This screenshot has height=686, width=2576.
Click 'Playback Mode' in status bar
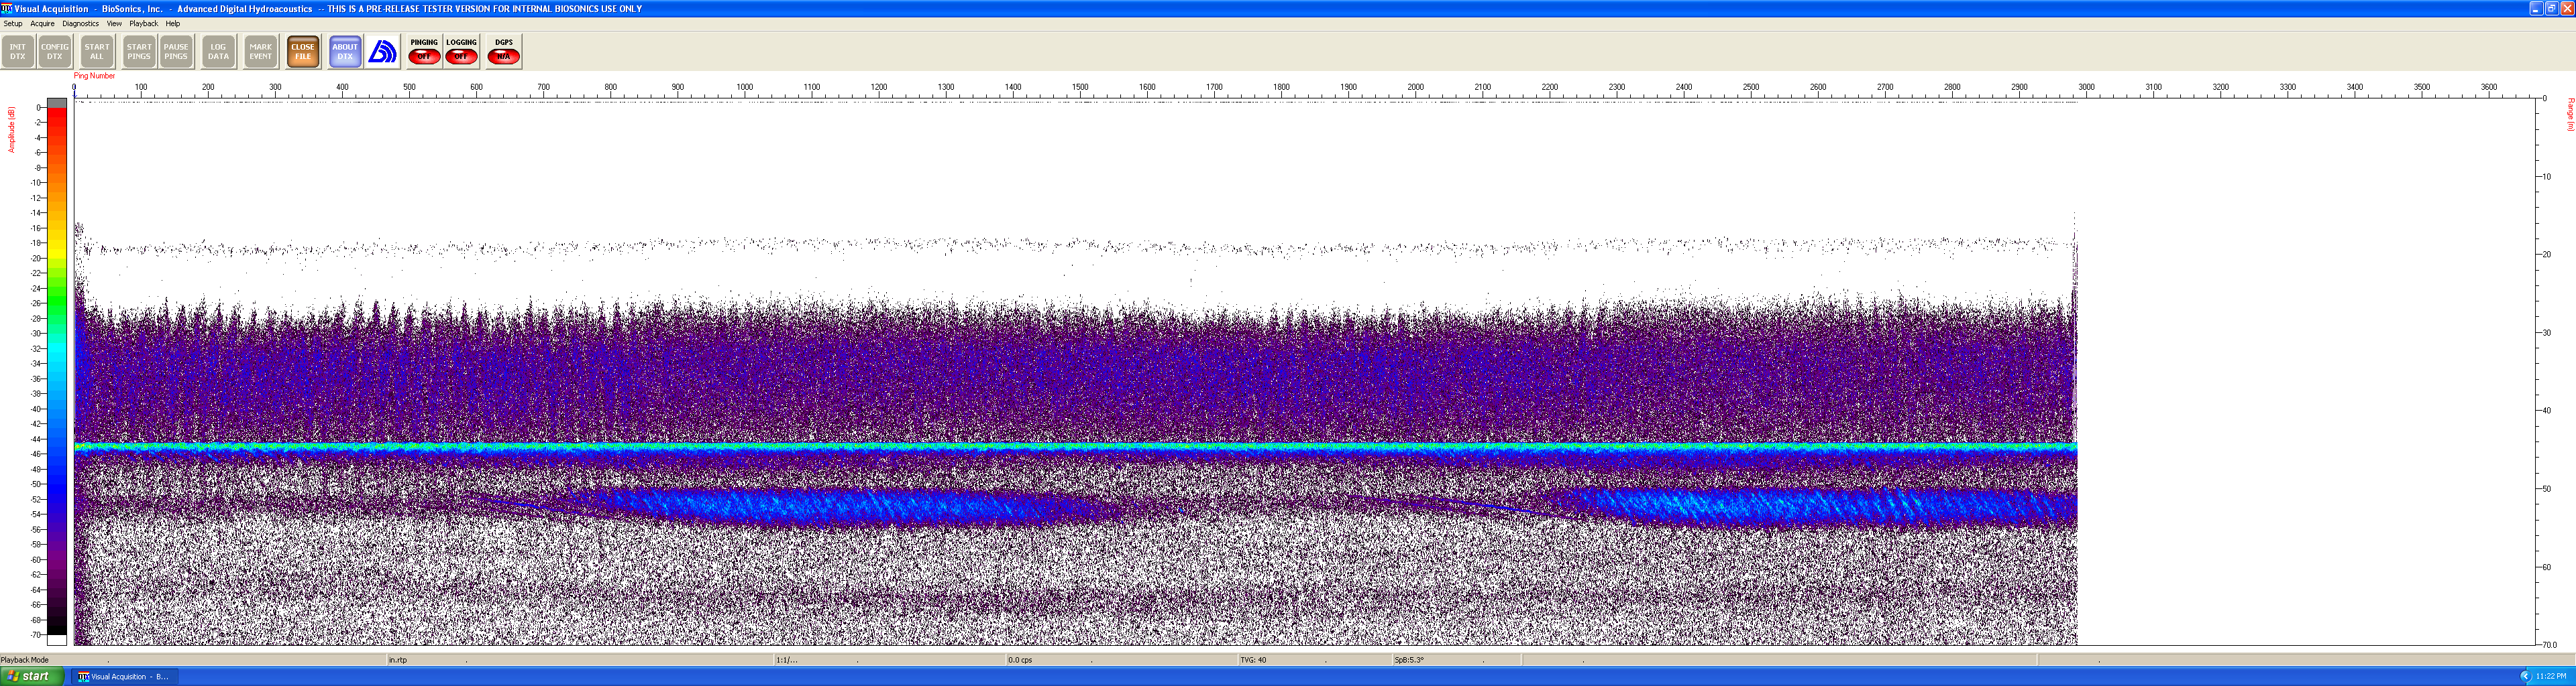[x=25, y=660]
